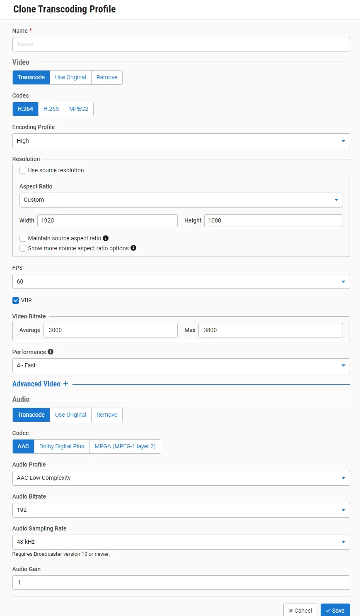Enable Use source resolution checkbox
360x616 pixels.
point(23,170)
